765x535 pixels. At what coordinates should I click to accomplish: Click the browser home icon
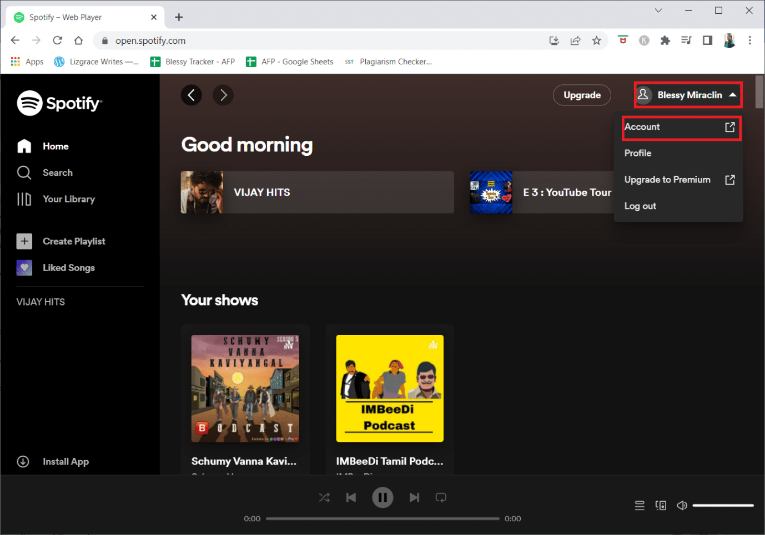point(78,40)
